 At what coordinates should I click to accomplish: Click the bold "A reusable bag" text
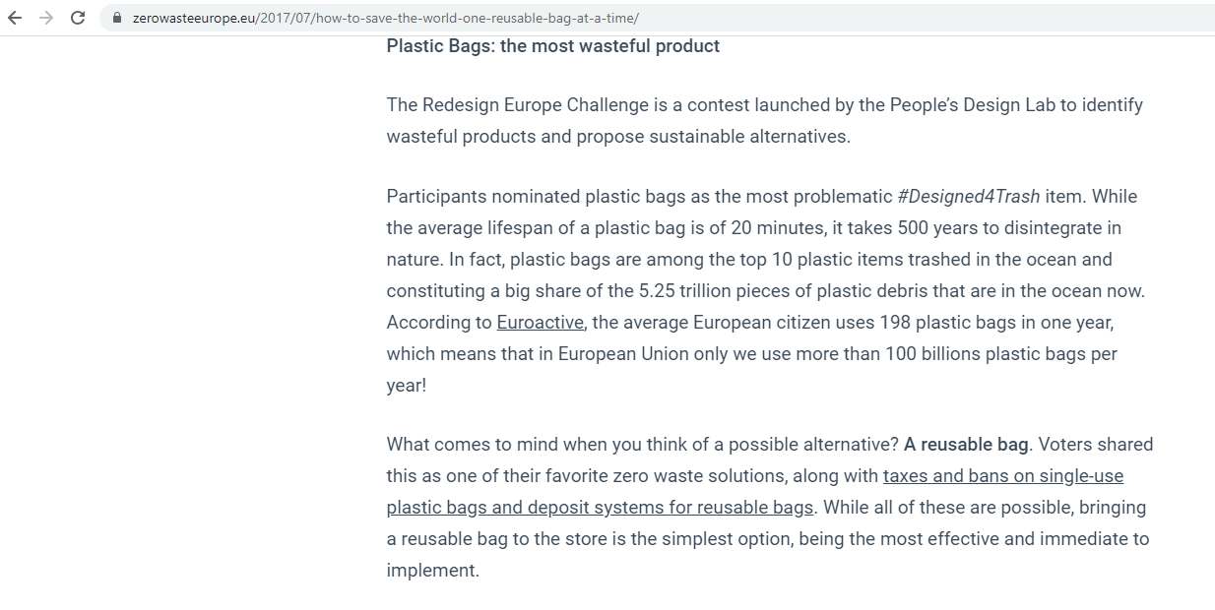pyautogui.click(x=967, y=445)
